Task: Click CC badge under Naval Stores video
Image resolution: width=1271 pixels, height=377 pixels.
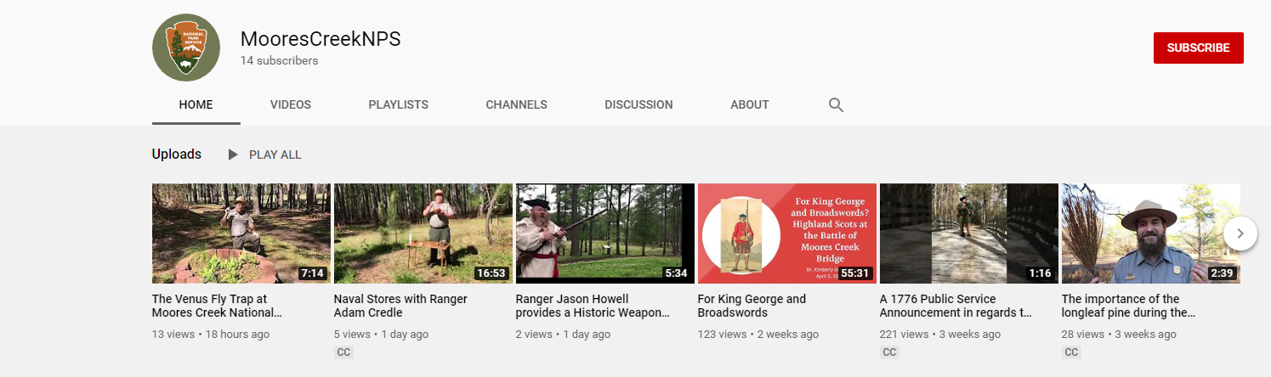Action: click(343, 352)
